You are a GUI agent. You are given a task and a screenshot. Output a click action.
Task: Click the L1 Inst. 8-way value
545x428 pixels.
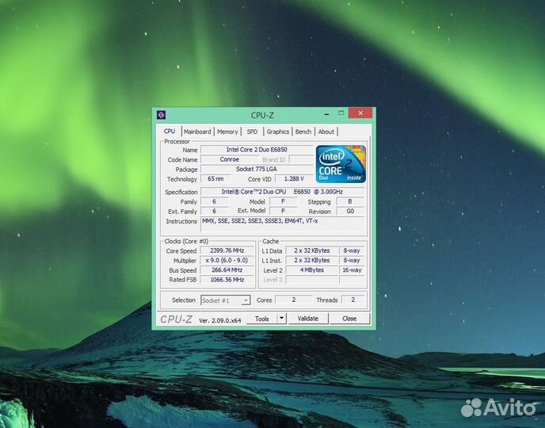pos(352,261)
